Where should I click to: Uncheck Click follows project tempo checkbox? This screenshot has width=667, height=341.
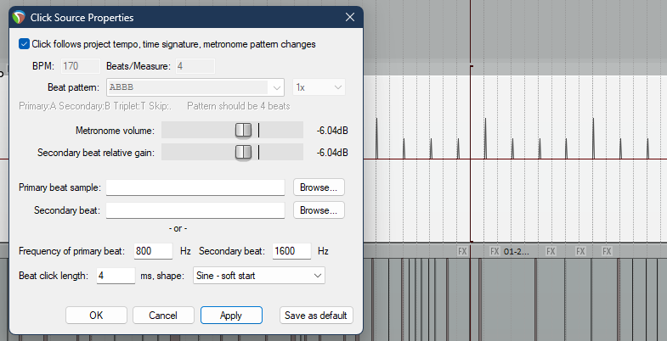pos(24,43)
